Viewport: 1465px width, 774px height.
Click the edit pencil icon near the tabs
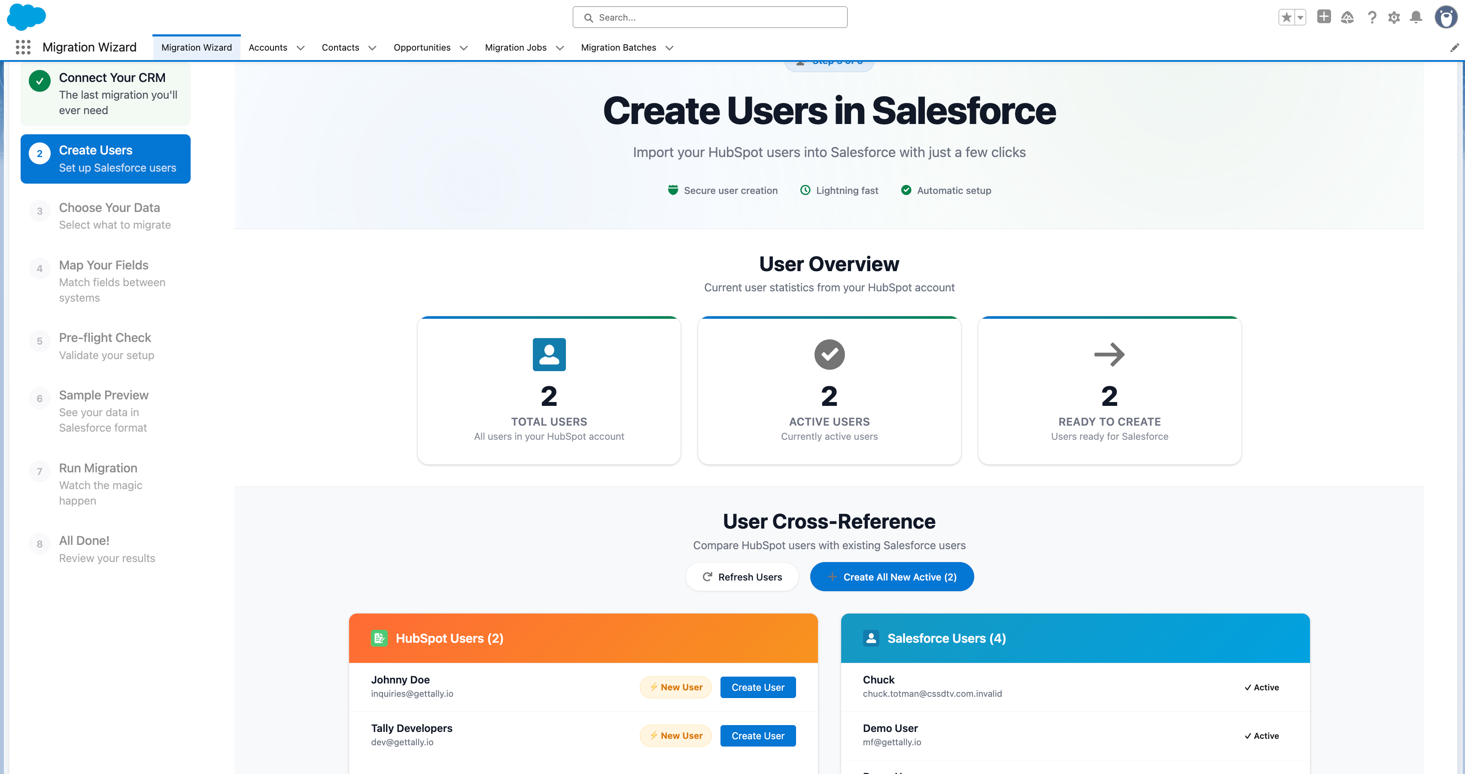[1454, 47]
